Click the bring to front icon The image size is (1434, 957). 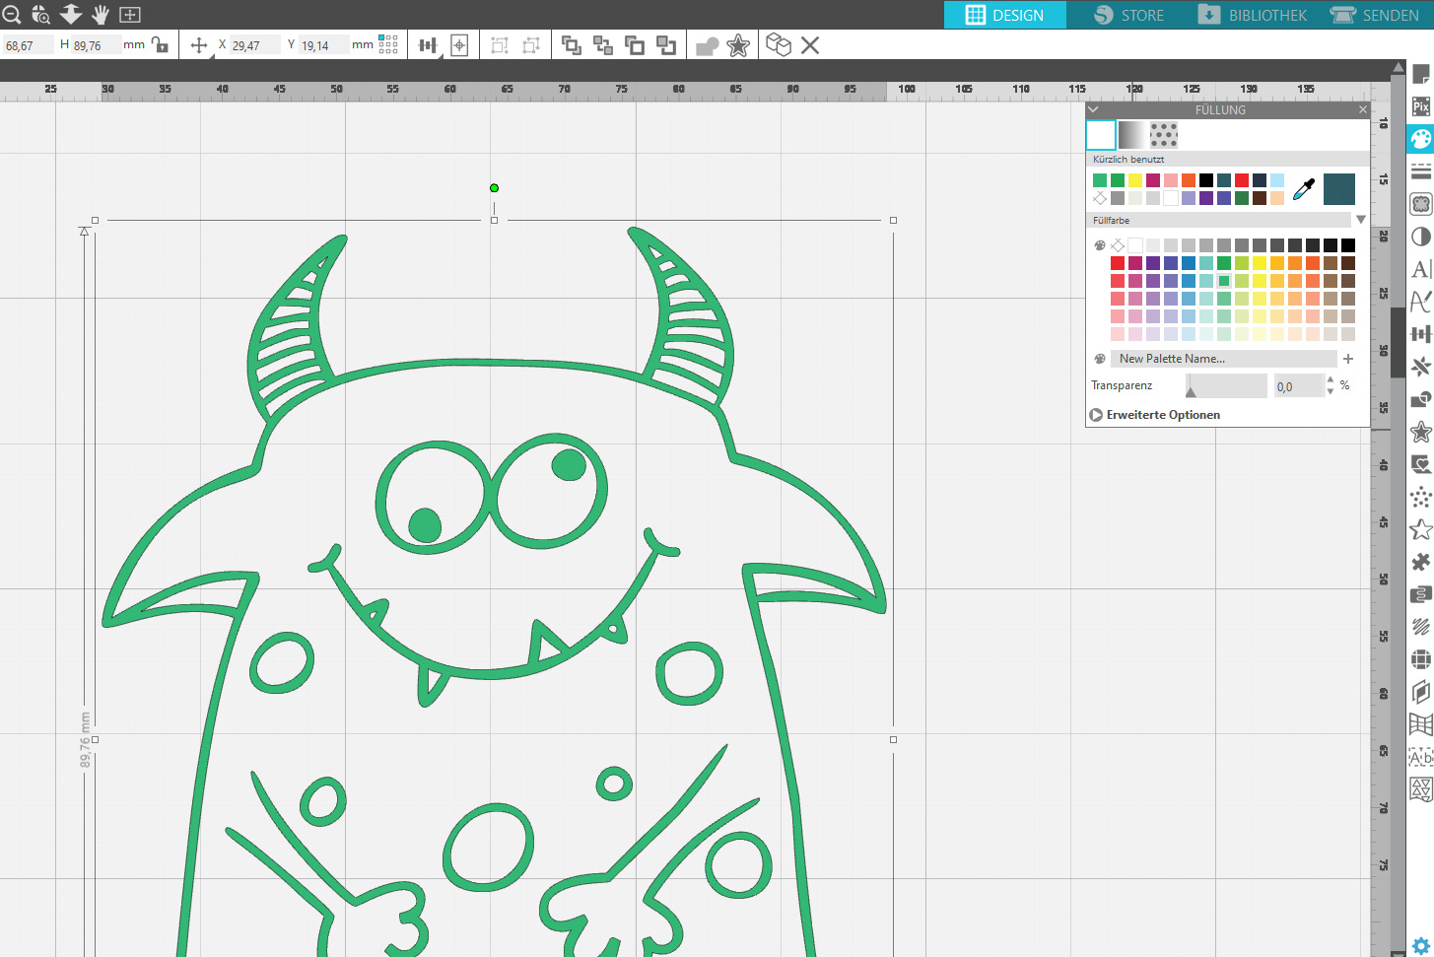(571, 45)
